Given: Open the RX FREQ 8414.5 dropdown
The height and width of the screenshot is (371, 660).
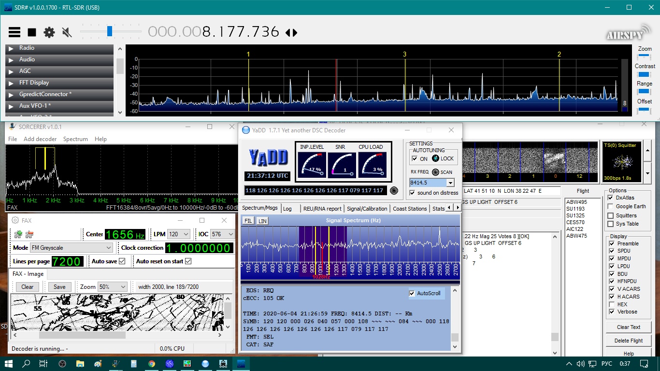Looking at the screenshot, I should (x=450, y=183).
